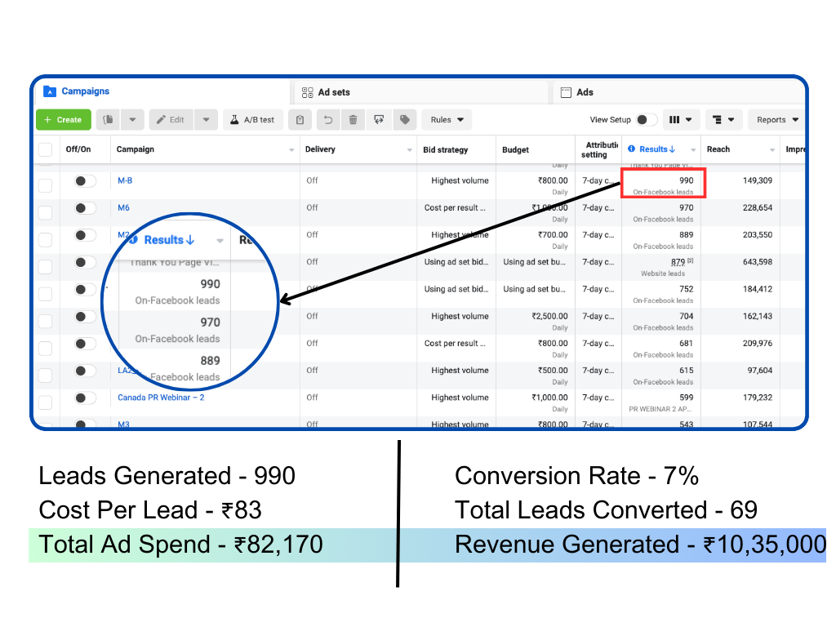
Task: Open the M6 campaign link
Action: 123,208
